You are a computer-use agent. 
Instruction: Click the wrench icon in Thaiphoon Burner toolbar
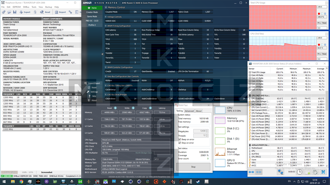tap(70, 12)
